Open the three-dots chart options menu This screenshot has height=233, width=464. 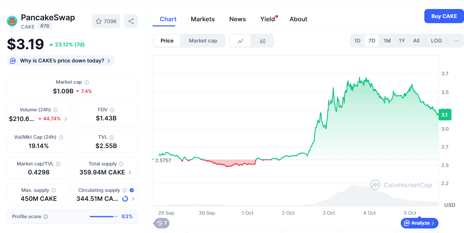coord(456,41)
